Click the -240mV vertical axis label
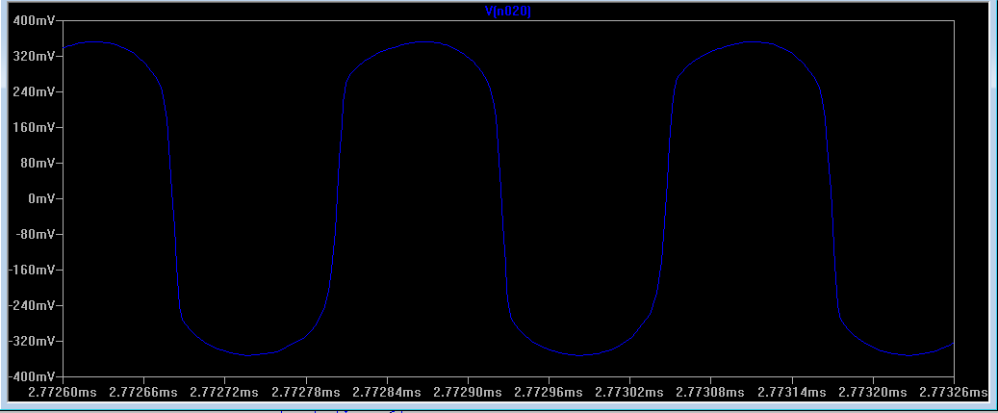This screenshot has width=998, height=413. point(31,305)
